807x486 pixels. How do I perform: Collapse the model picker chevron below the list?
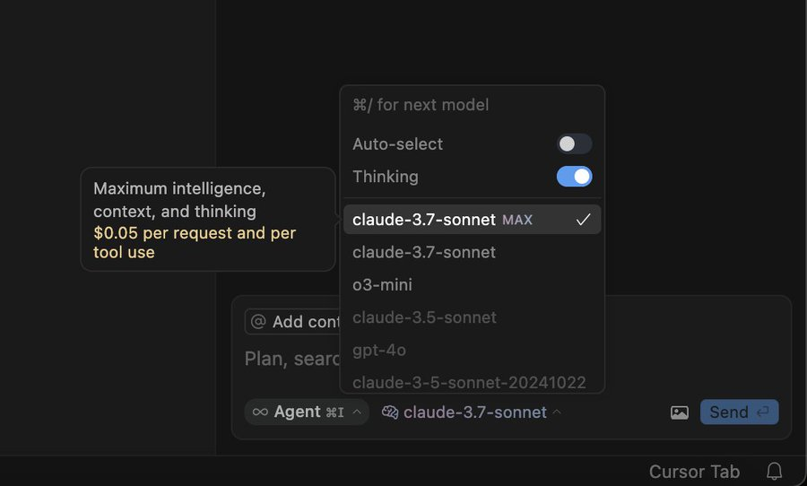pyautogui.click(x=557, y=412)
